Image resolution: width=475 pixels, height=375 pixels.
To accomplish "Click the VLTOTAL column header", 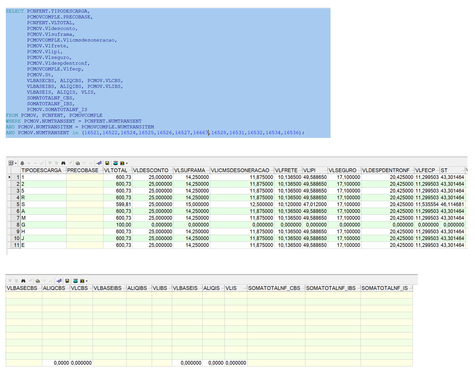I will 118,170.
